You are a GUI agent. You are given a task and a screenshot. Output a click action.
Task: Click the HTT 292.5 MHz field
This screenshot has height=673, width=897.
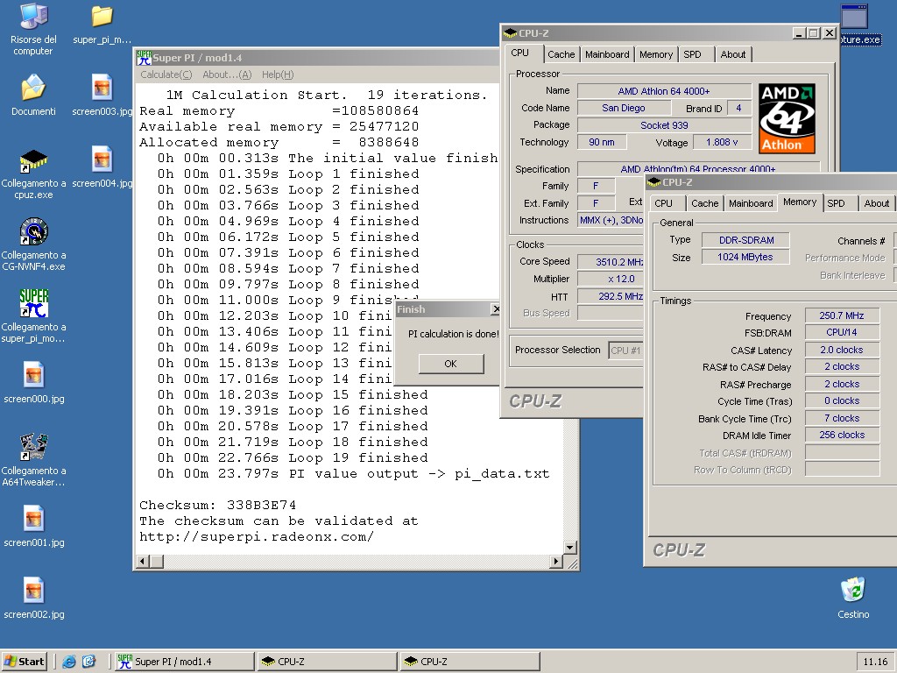tap(611, 296)
